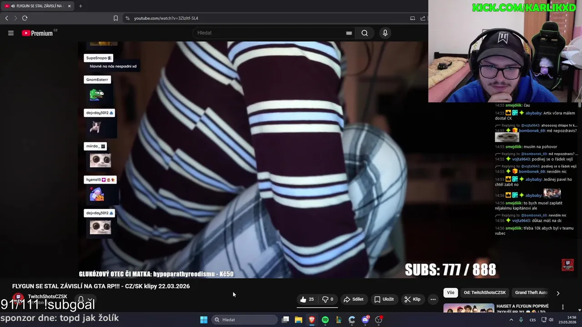The height and width of the screenshot is (327, 582).
Task: Select the youtube.com address bar URL
Action: coord(166,18)
